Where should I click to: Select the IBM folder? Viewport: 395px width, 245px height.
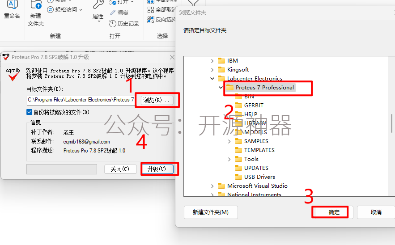coord(232,61)
